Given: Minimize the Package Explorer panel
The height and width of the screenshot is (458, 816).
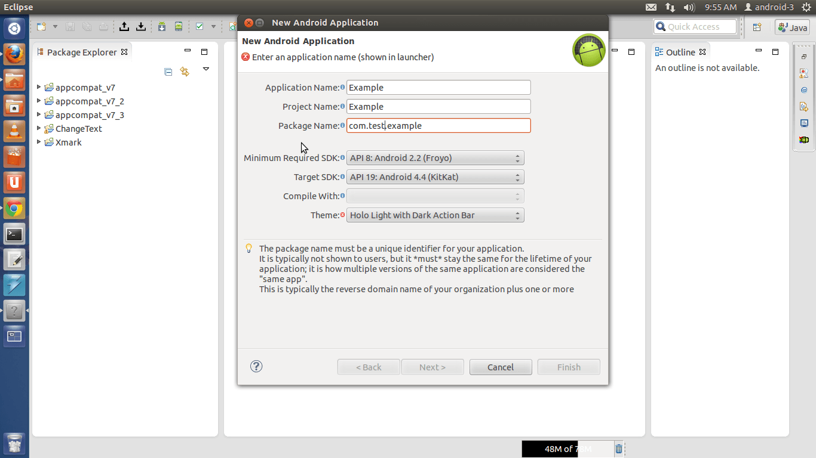Looking at the screenshot, I should point(188,51).
